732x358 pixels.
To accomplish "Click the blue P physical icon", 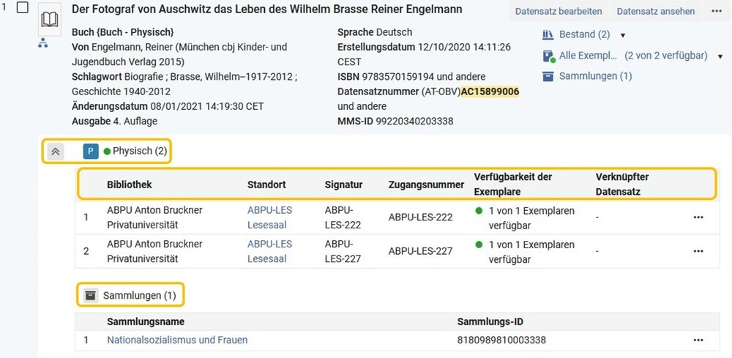I will pyautogui.click(x=91, y=152).
